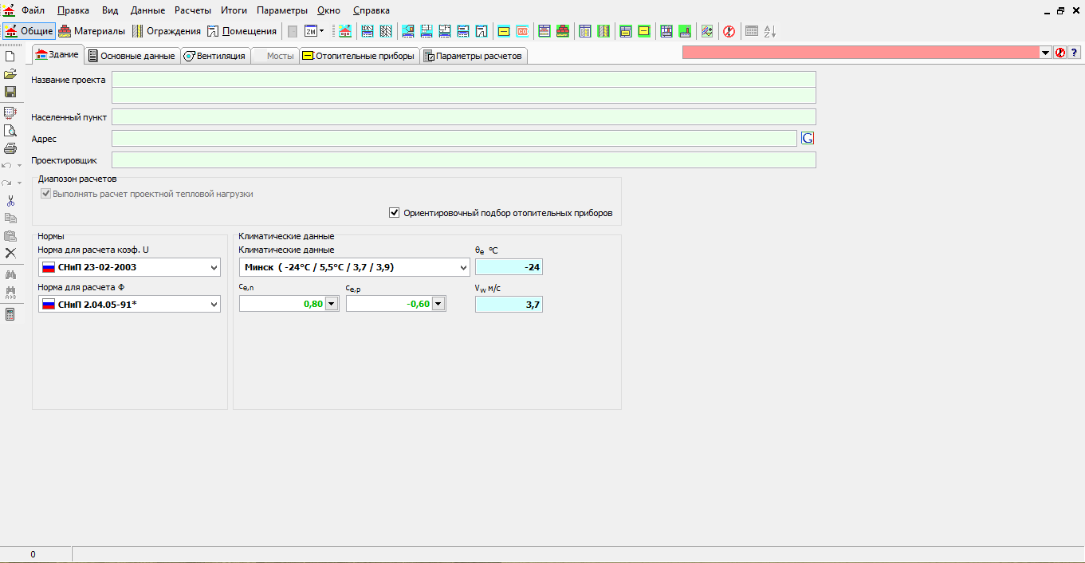Click the Адрес input field
Image resolution: width=1085 pixels, height=563 pixels.
point(454,139)
